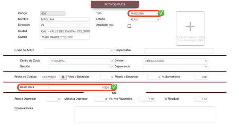Expand the Grupo de Activo dropdown
The width and height of the screenshot is (239, 129).
79,50
